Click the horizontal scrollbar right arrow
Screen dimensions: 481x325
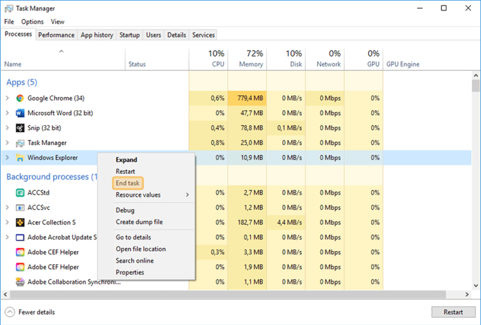pos(467,294)
